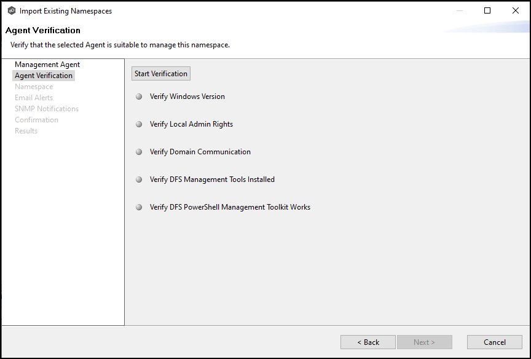This screenshot has height=359, width=531.
Task: Click the DFS PowerShell Management Toolkit status bullet
Action: coord(139,207)
